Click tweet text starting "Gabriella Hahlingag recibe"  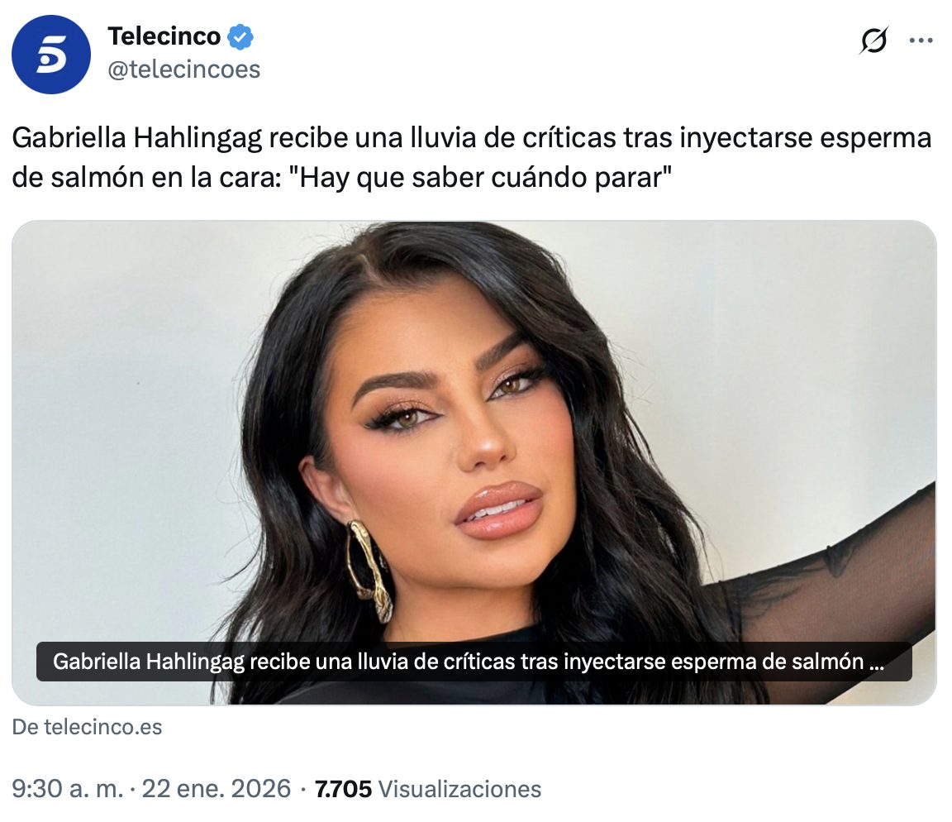pos(472,157)
